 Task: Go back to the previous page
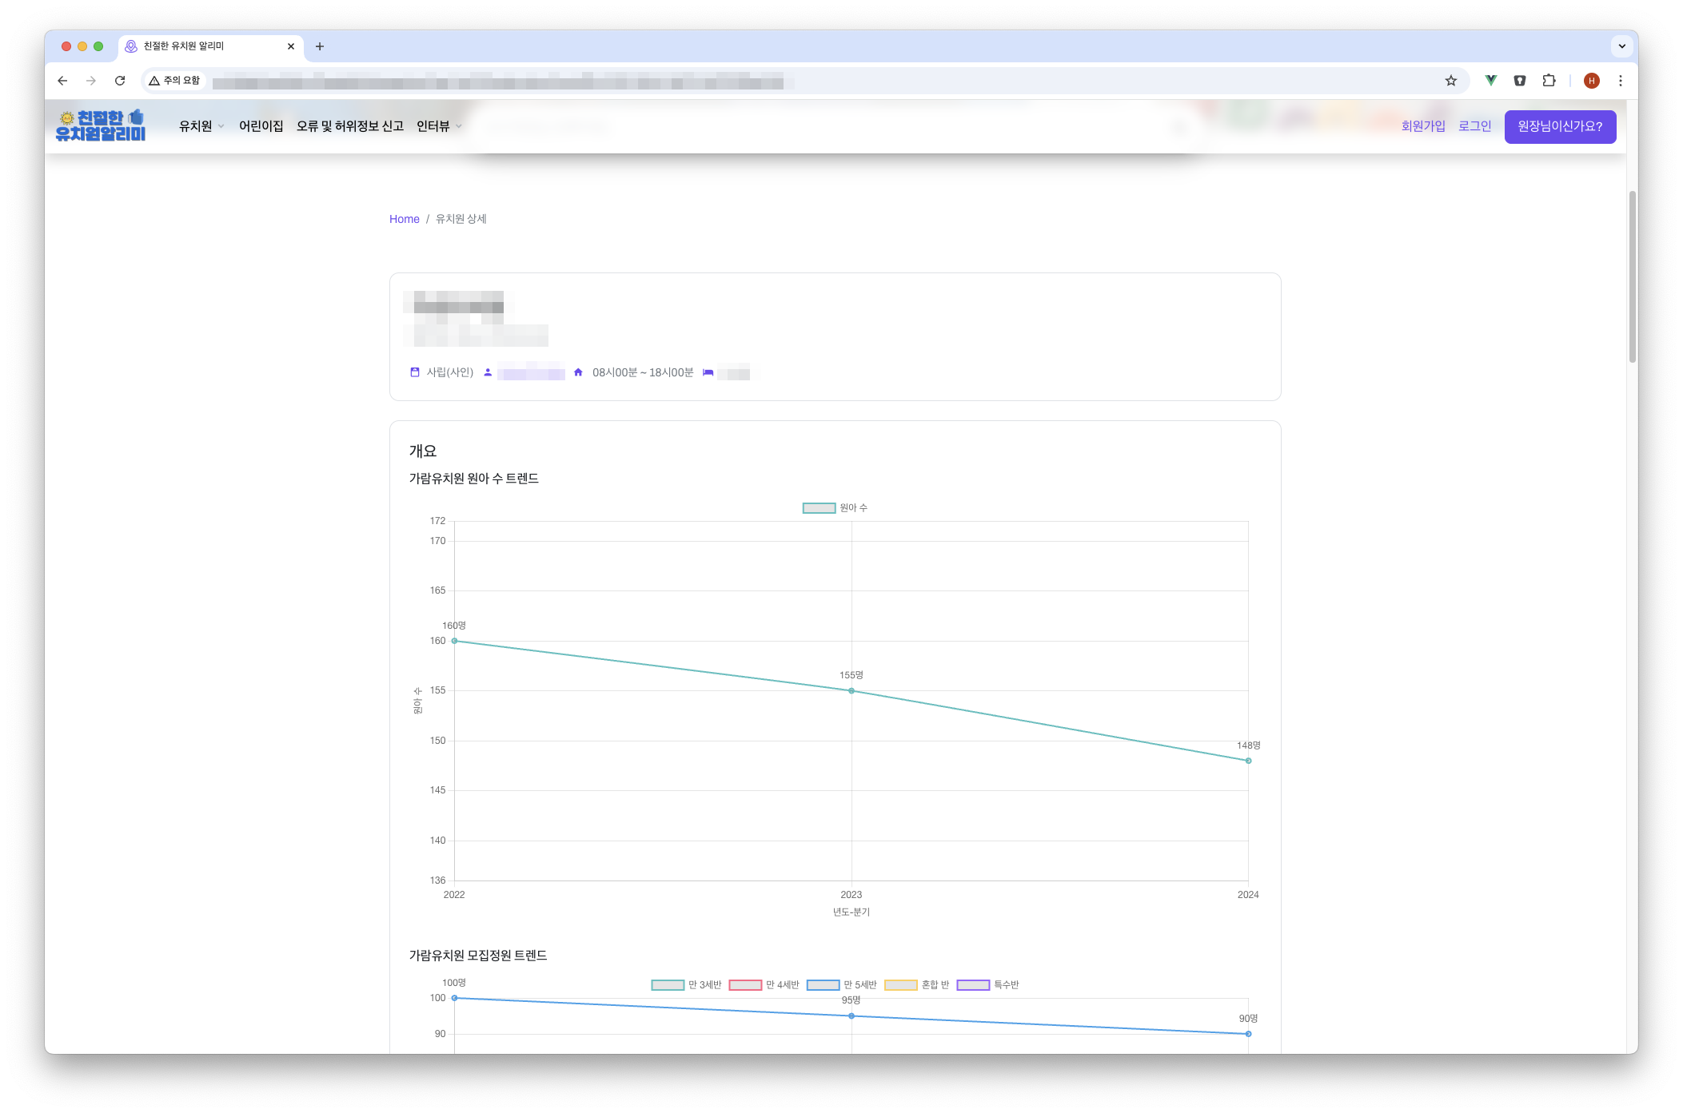(62, 81)
